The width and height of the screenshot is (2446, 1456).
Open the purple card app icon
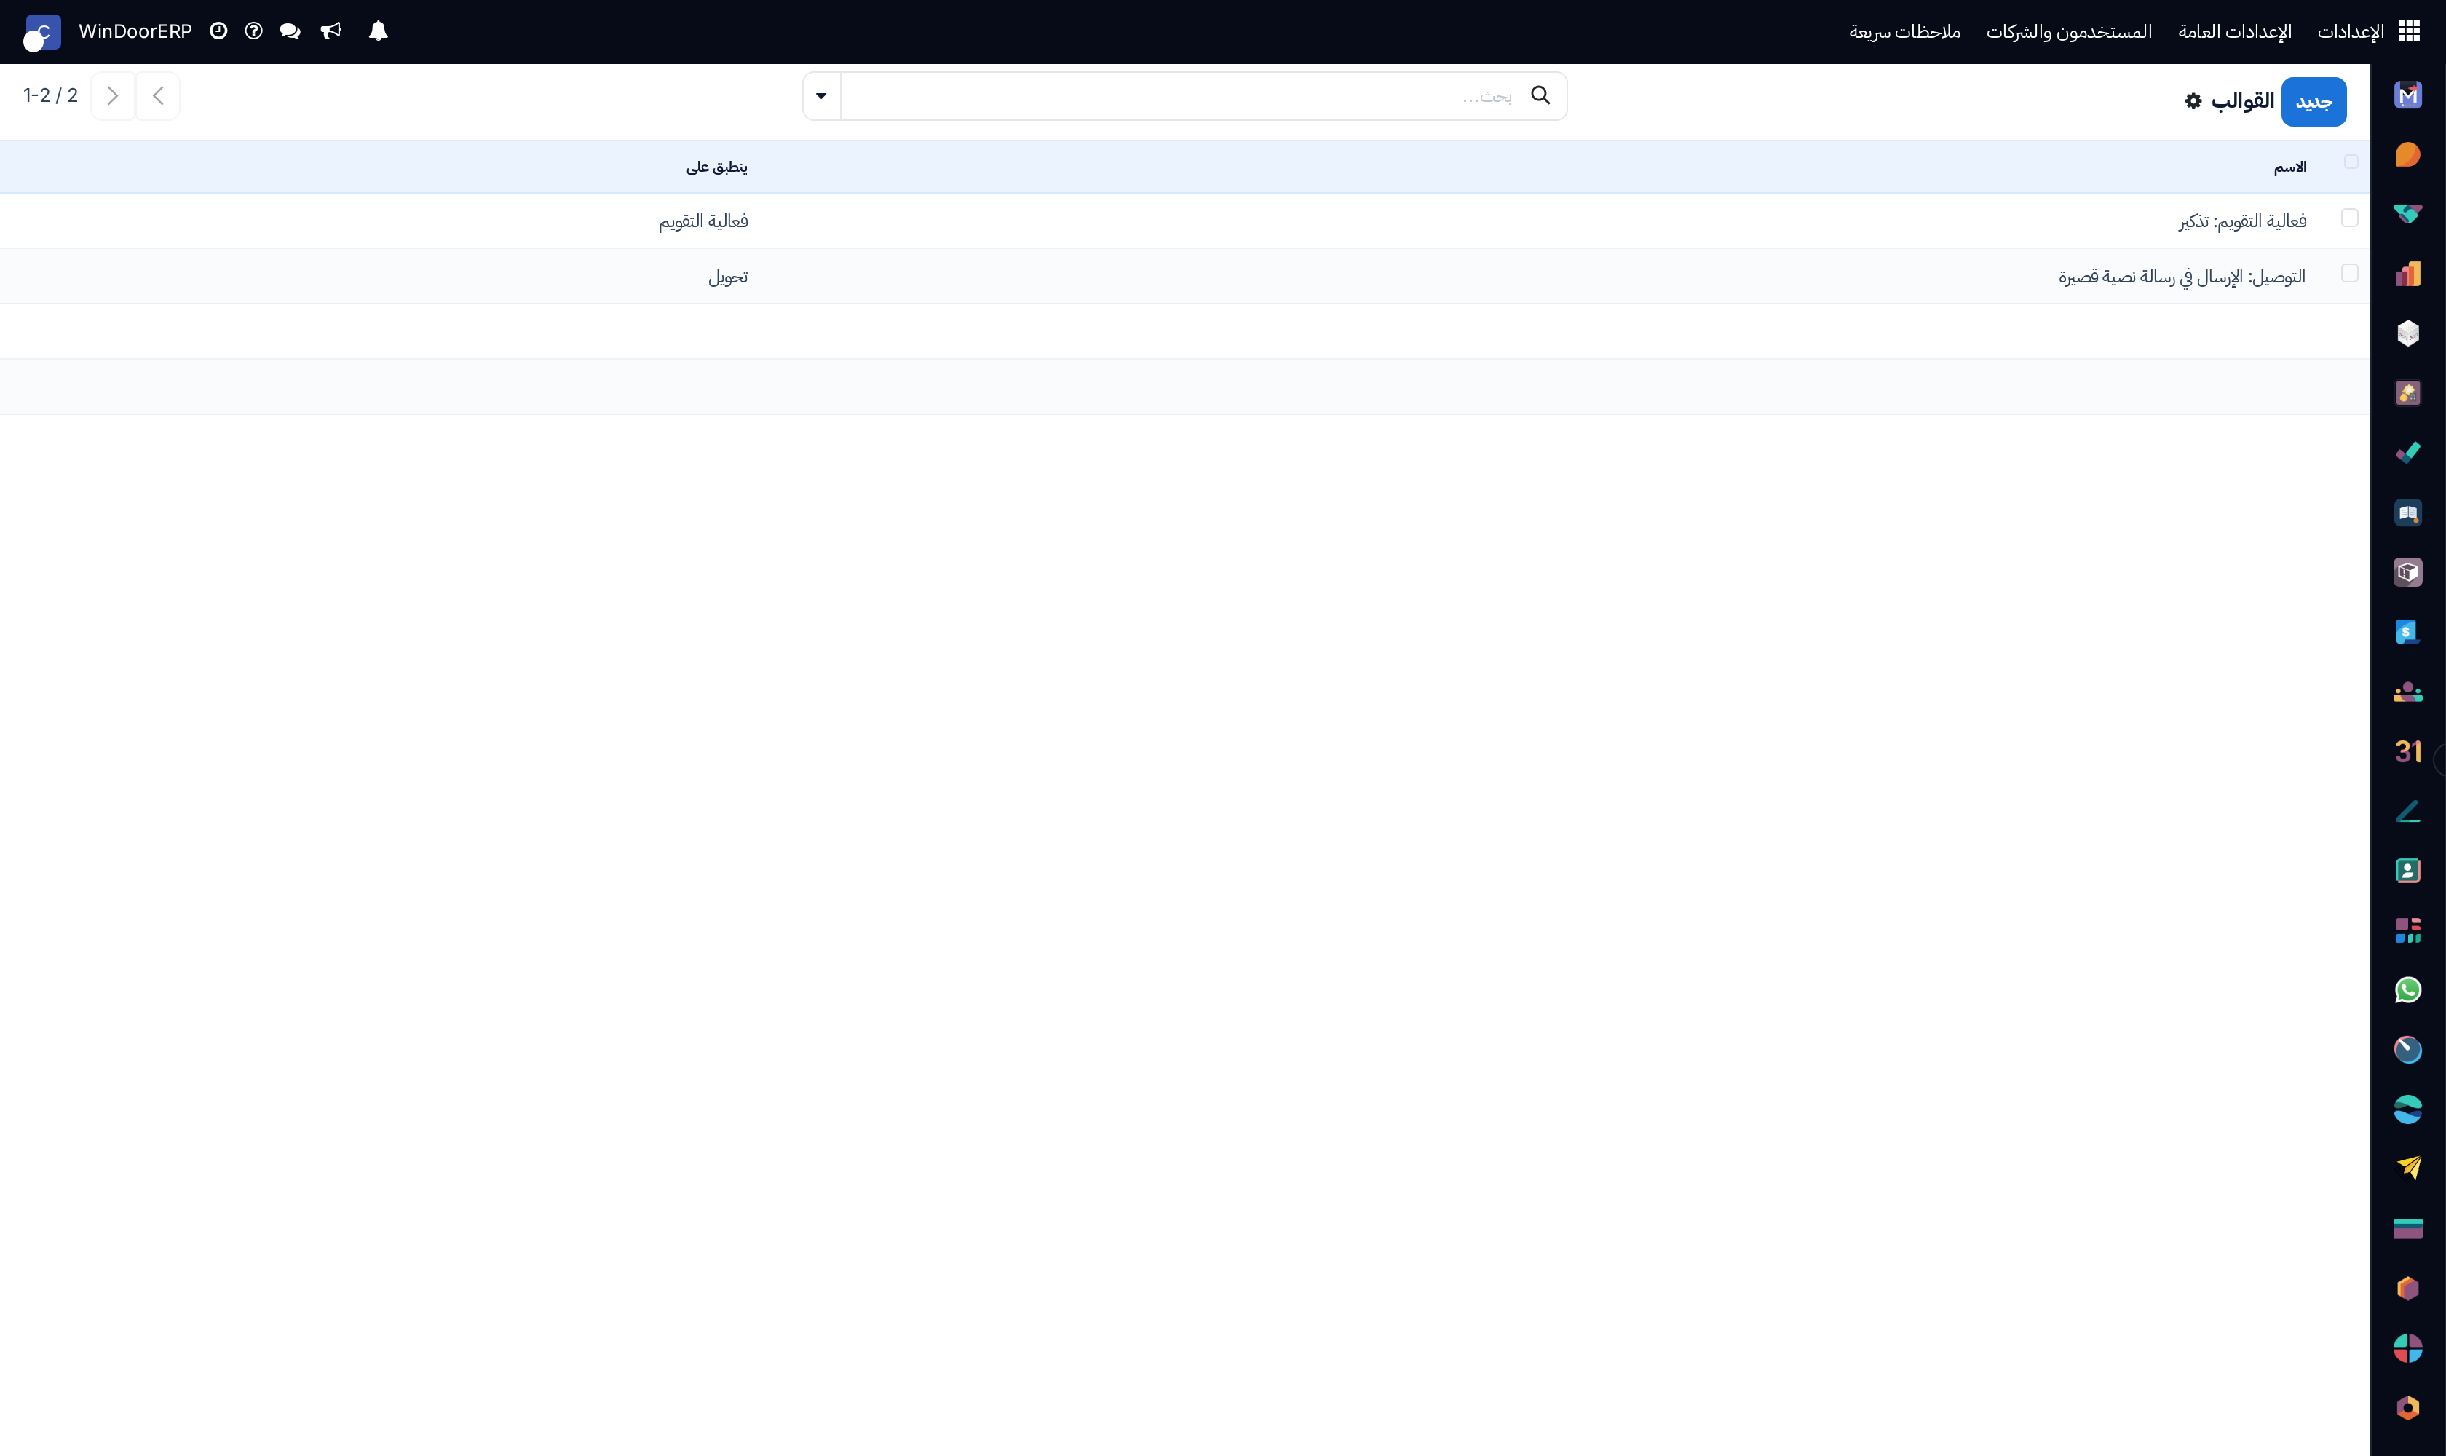pyautogui.click(x=2407, y=1228)
